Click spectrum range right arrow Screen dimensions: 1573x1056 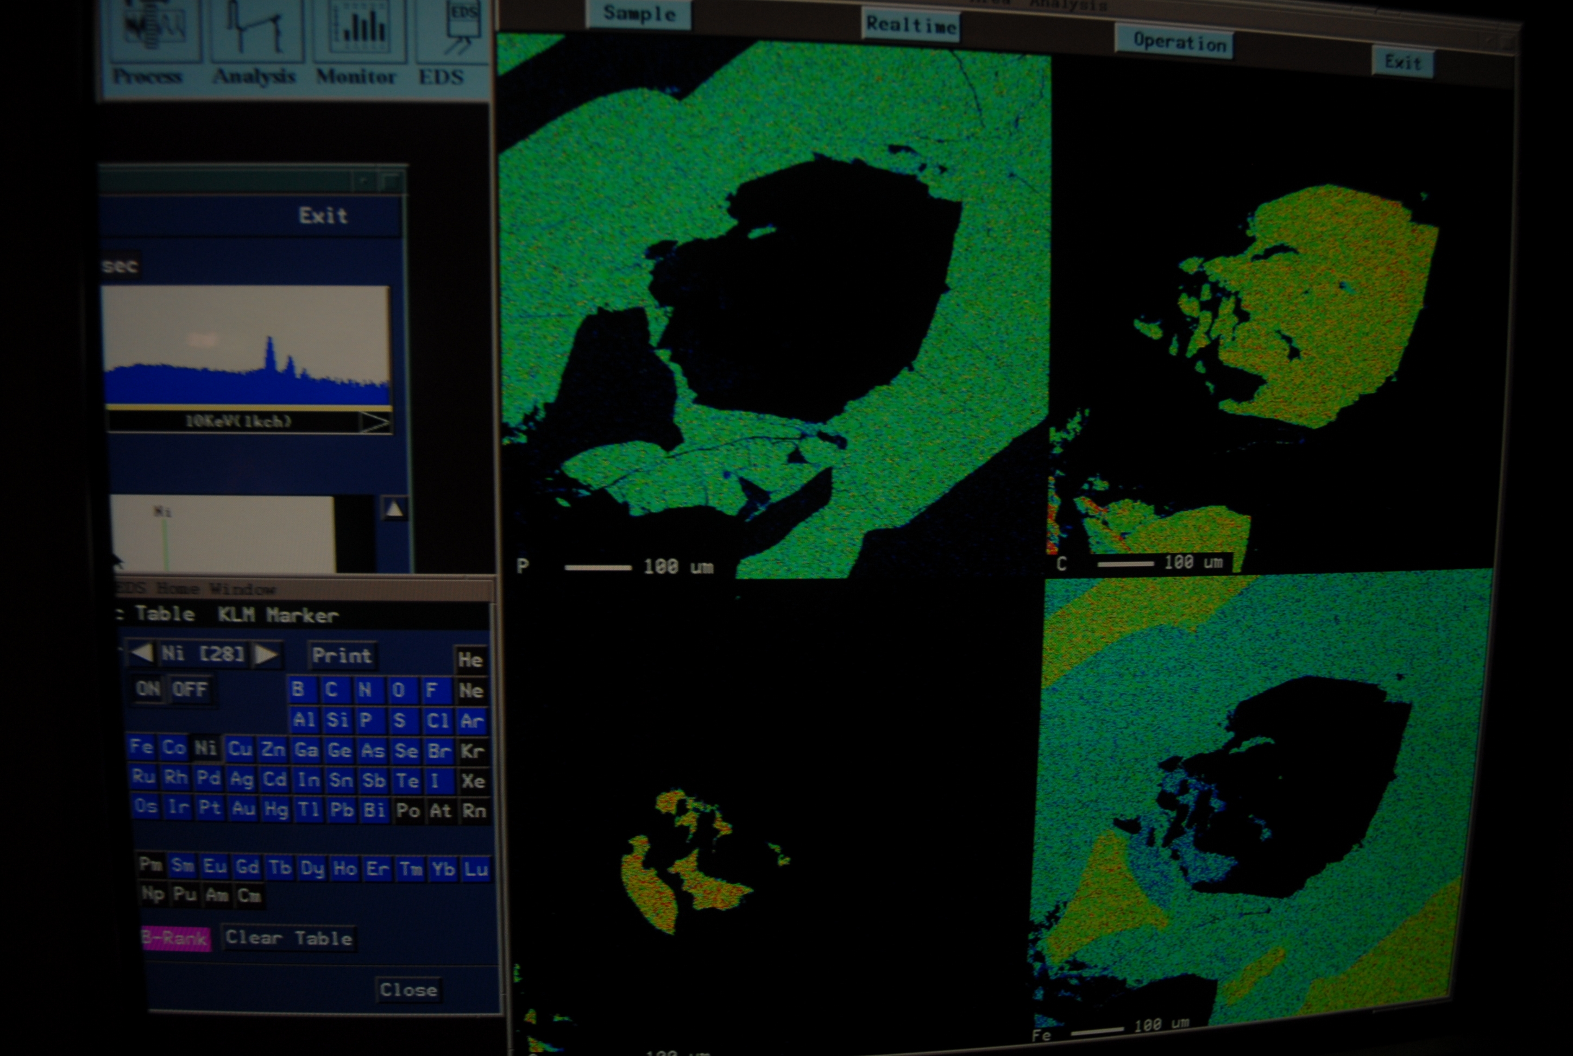[x=374, y=422]
